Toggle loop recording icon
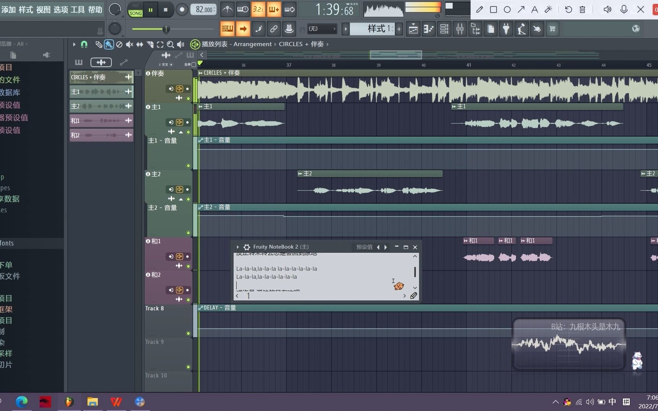This screenshot has height=411, width=658. click(289, 10)
